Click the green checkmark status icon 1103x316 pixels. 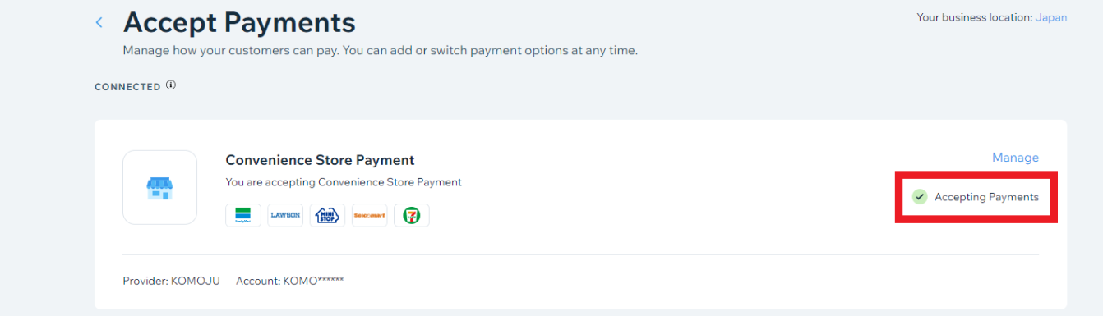click(x=920, y=197)
